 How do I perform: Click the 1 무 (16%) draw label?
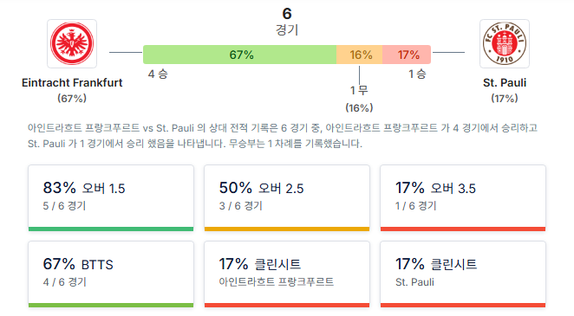[359, 99]
